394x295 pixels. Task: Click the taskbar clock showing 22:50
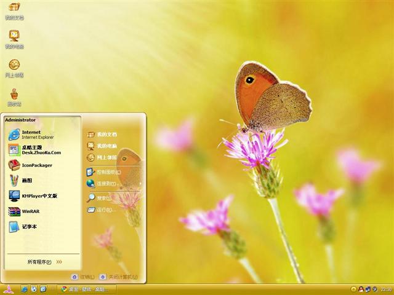[x=386, y=289]
